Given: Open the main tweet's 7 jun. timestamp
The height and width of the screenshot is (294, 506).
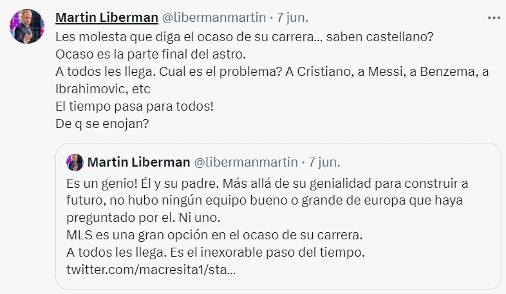Looking at the screenshot, I should 292,16.
